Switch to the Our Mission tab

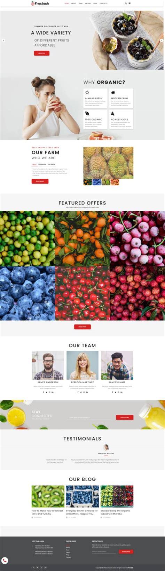coord(42,164)
